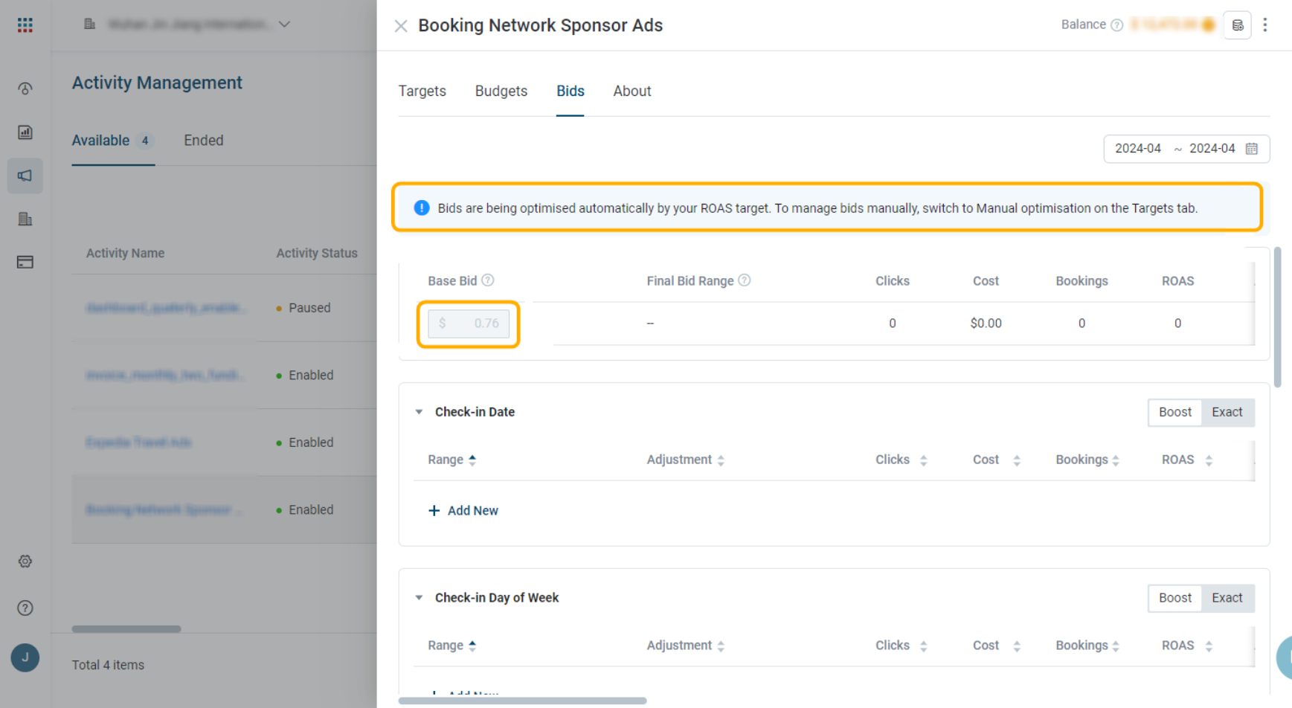Click the $0.00 Cost value

point(986,324)
